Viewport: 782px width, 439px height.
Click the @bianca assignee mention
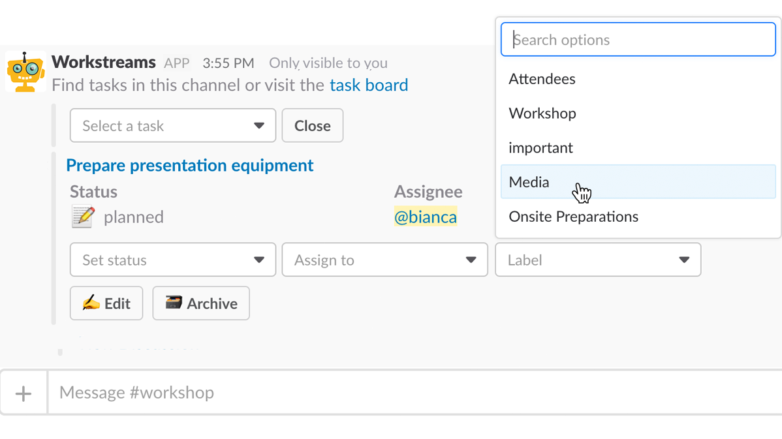tap(426, 217)
